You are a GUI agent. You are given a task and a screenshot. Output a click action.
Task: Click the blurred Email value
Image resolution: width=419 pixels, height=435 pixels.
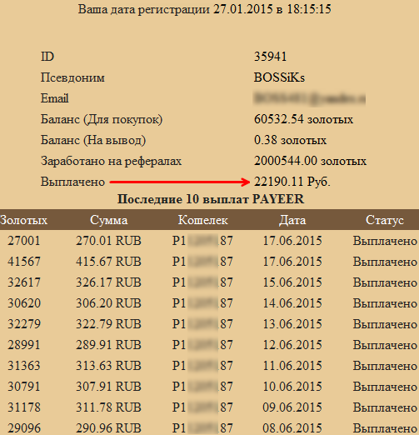coord(309,98)
